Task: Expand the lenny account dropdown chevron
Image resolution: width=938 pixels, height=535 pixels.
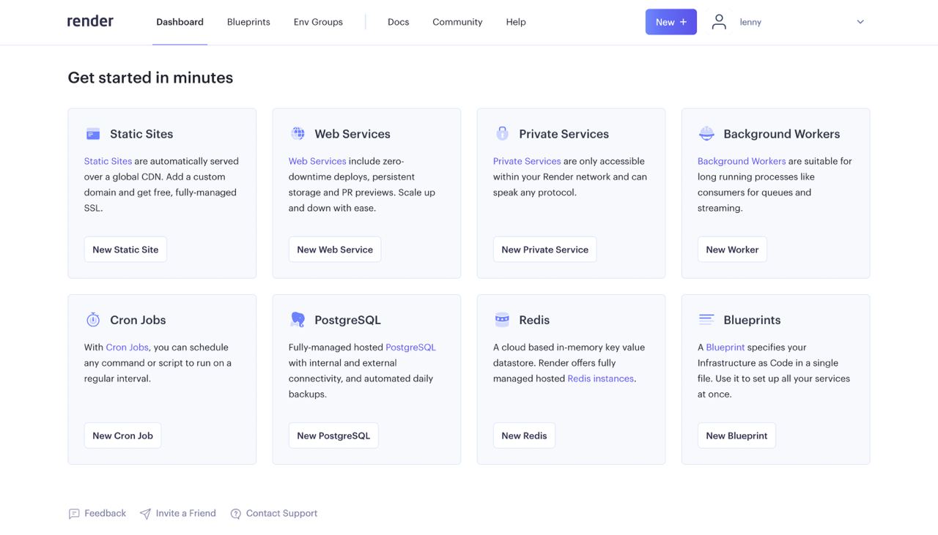Action: coord(860,22)
